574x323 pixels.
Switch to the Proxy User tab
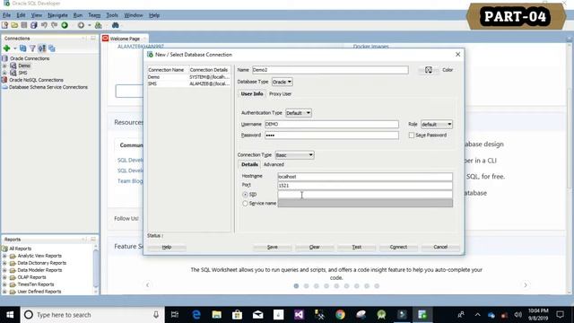click(280, 94)
